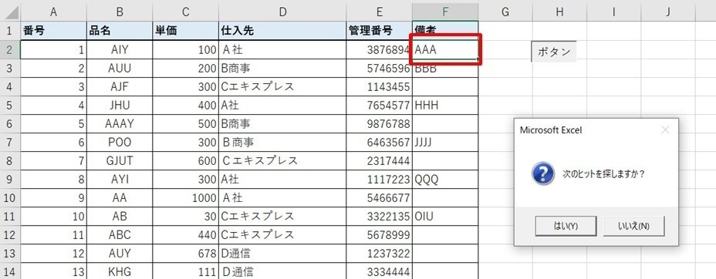
Task: Select column J header
Action: coord(668,12)
